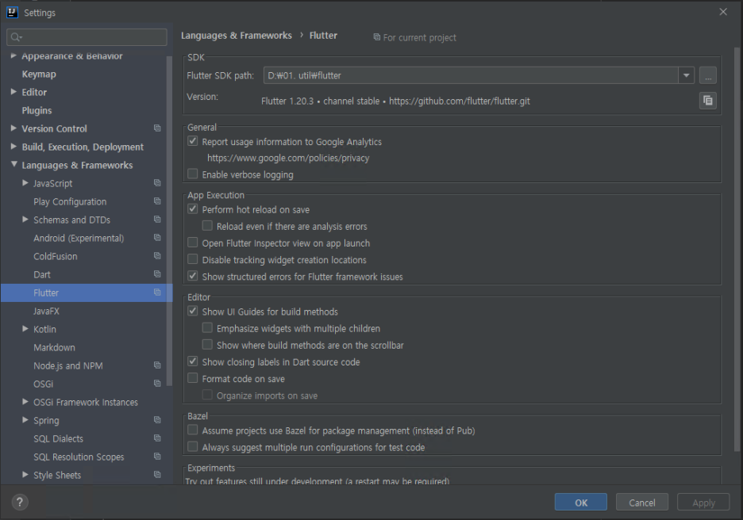Click project-level icon next to Play Configuration
743x520 pixels.
pyautogui.click(x=157, y=201)
